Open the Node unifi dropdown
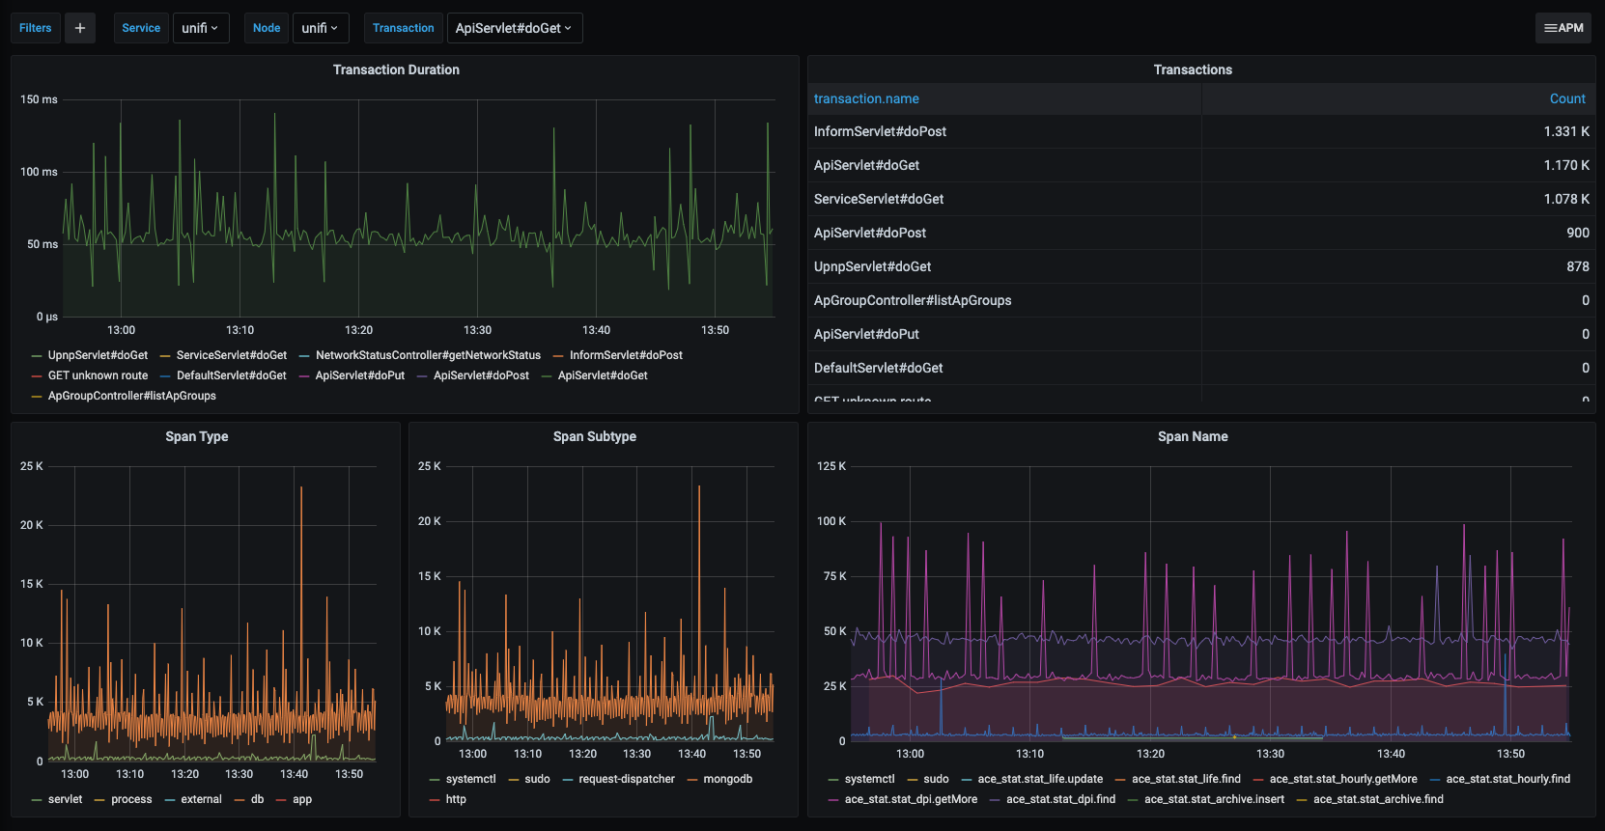The width and height of the screenshot is (1605, 831). click(320, 28)
